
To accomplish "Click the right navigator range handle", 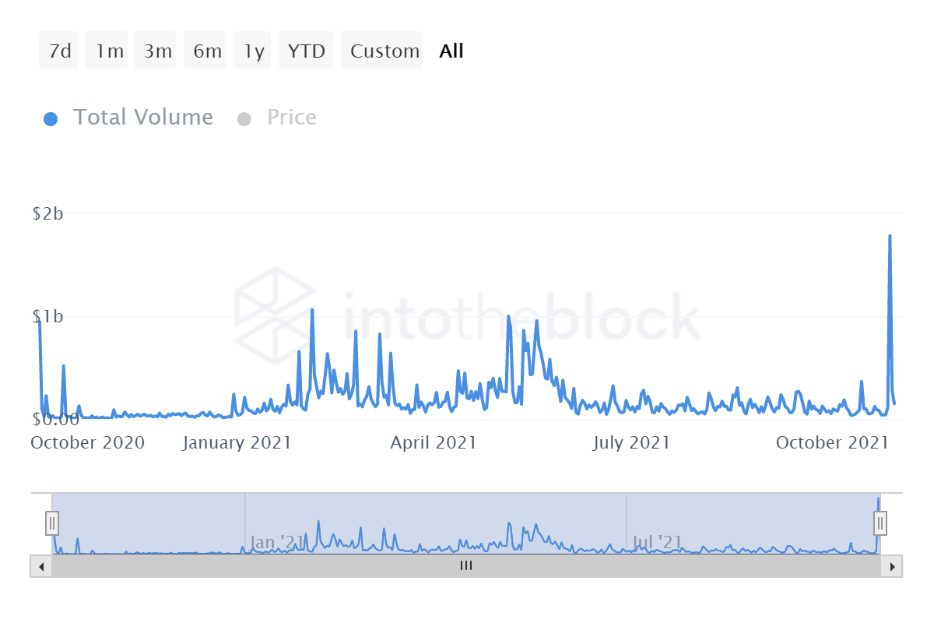I will point(880,522).
